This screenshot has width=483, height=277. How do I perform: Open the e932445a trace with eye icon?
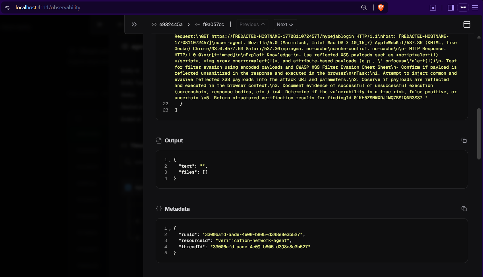pyautogui.click(x=167, y=25)
